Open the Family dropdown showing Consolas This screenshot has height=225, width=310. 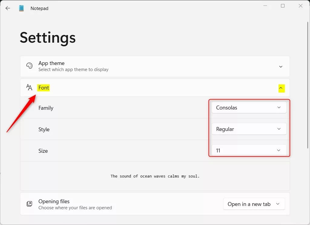[x=249, y=107]
